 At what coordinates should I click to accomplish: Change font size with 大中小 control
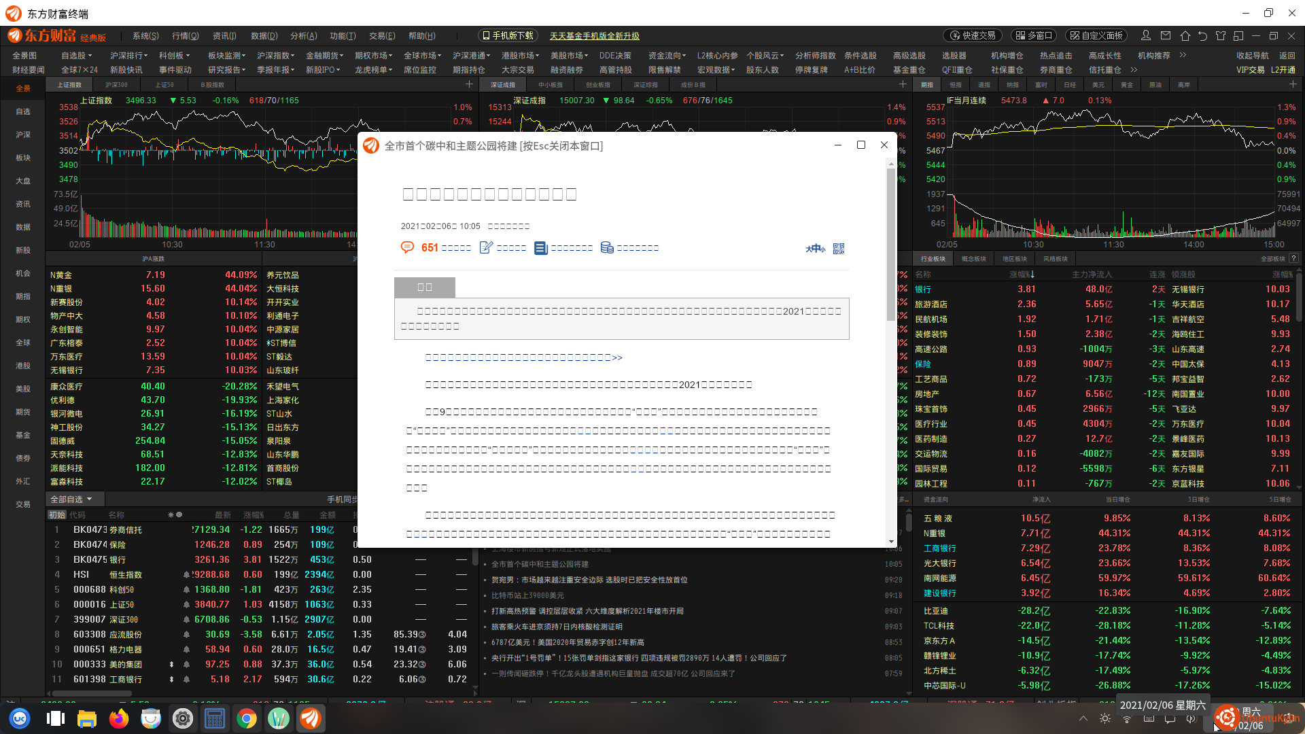pyautogui.click(x=816, y=249)
